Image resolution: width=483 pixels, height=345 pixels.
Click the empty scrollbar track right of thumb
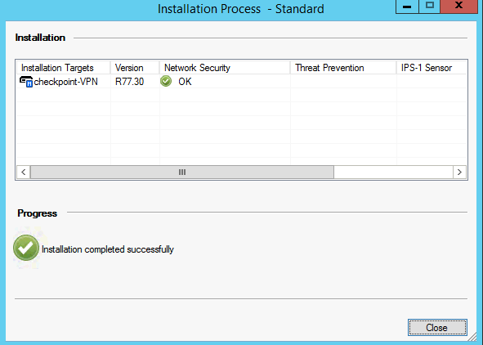click(x=393, y=172)
